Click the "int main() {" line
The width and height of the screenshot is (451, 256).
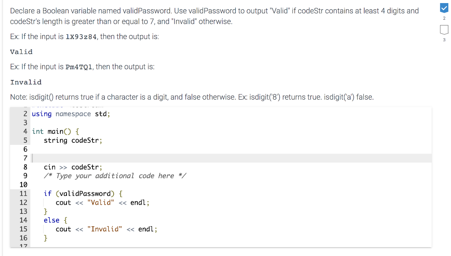55,132
